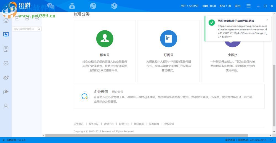
Task: Click 帮助说明 in the status bar
Action: click(x=230, y=140)
